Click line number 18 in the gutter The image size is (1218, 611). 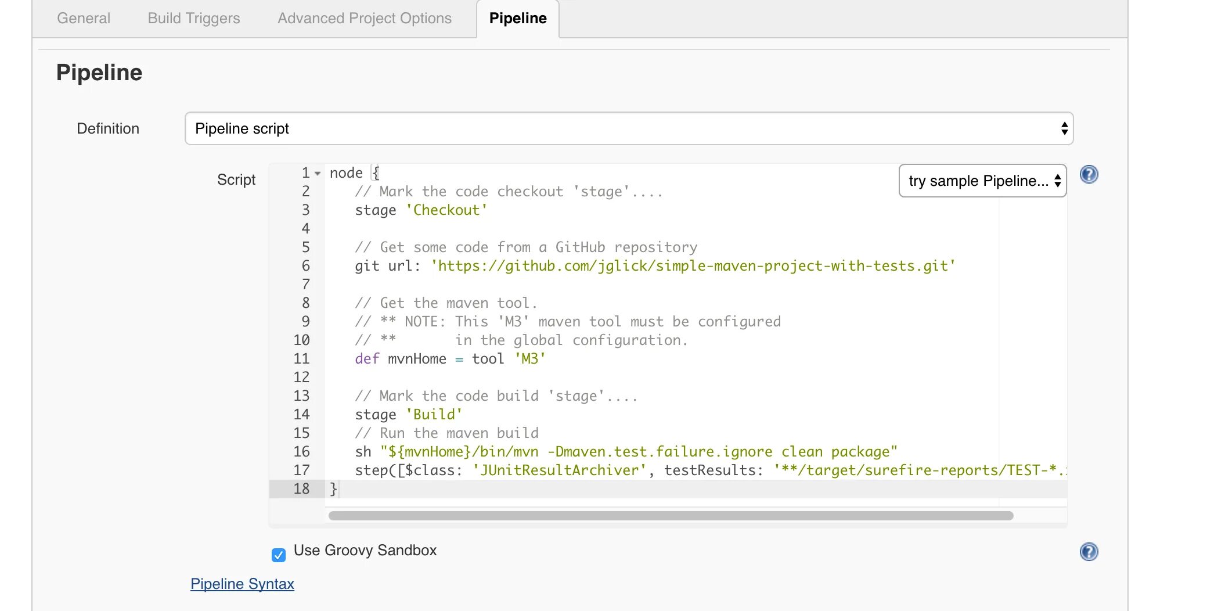pyautogui.click(x=301, y=489)
